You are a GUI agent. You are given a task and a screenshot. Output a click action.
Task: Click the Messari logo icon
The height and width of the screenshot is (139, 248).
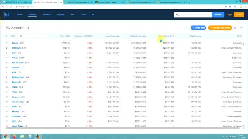[7, 15]
